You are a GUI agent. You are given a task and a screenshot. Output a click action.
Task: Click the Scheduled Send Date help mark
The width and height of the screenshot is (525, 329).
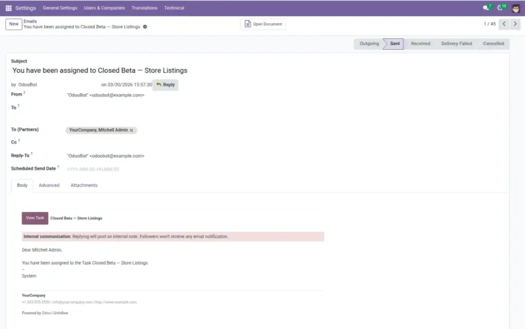coord(58,167)
